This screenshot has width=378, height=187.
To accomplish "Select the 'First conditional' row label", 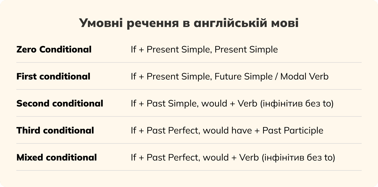I will point(53,76).
